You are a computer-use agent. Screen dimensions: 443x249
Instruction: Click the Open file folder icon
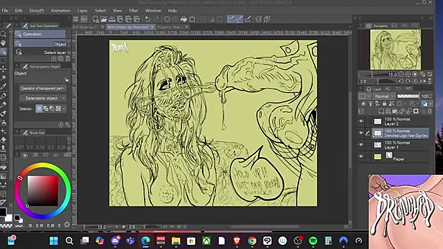[x=104, y=19]
